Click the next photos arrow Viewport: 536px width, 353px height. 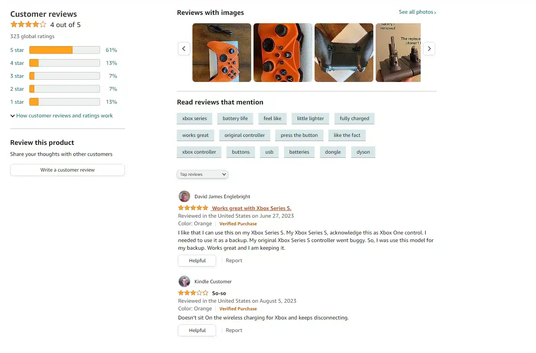(429, 49)
